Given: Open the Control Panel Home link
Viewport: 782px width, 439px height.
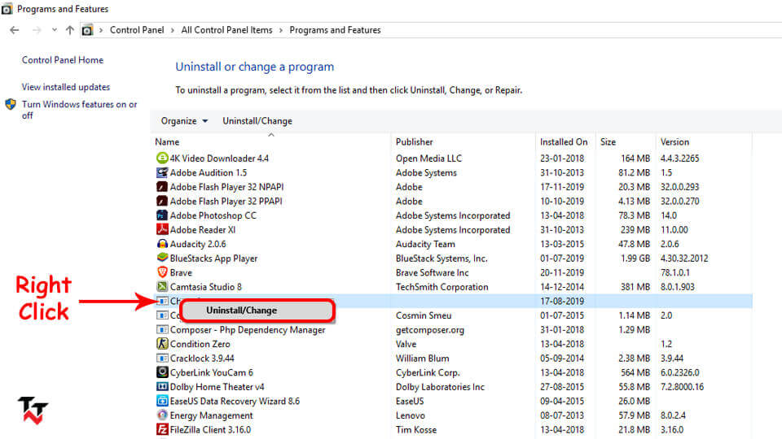Looking at the screenshot, I should (x=63, y=59).
